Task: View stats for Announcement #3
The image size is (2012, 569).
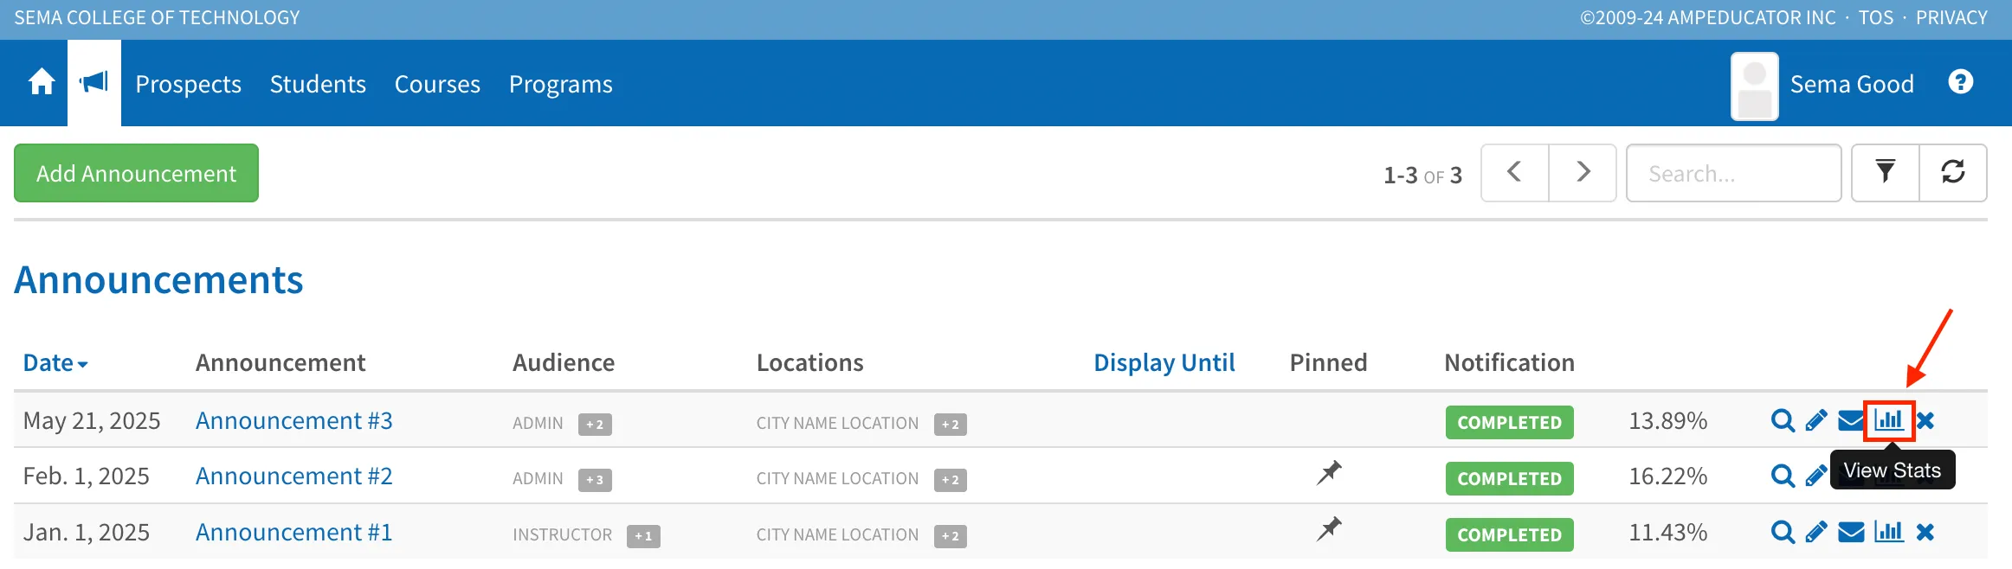Action: (1889, 421)
